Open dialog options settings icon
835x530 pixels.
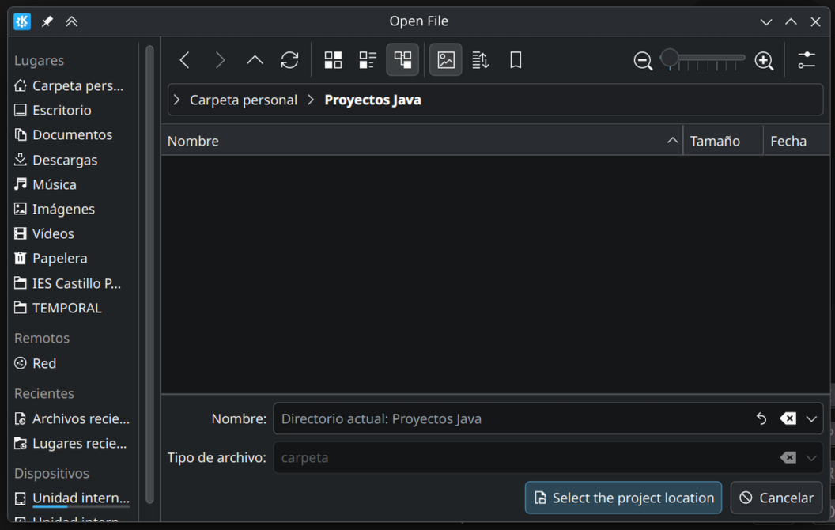pos(807,60)
